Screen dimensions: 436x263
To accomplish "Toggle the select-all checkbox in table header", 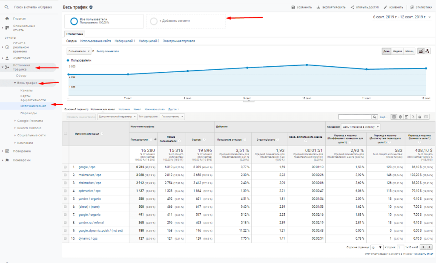I will [66, 133].
